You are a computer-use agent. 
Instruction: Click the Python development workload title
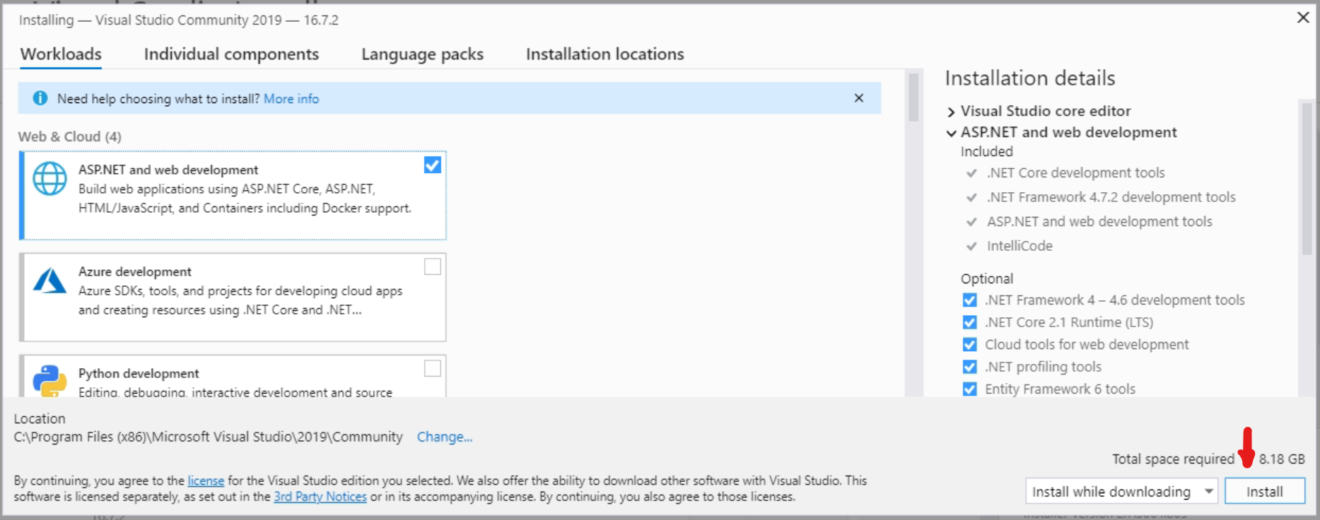[139, 373]
